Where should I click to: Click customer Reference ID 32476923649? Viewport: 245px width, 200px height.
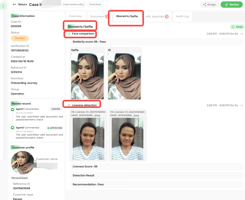click(x=21, y=188)
